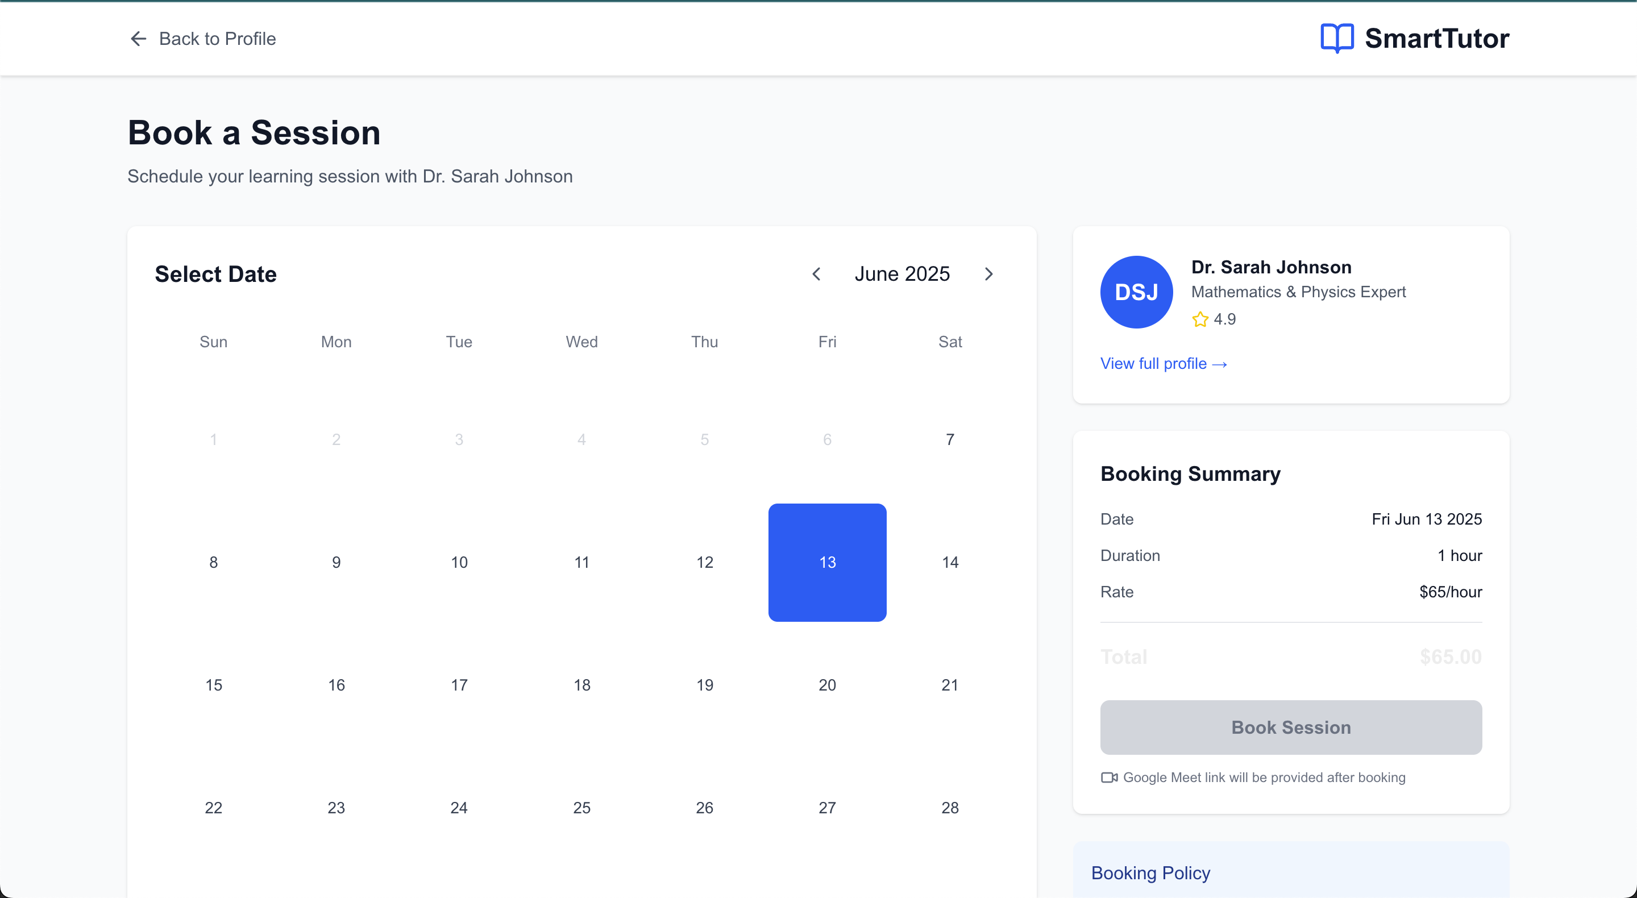
Task: Advance to next month with right chevron
Action: click(988, 274)
